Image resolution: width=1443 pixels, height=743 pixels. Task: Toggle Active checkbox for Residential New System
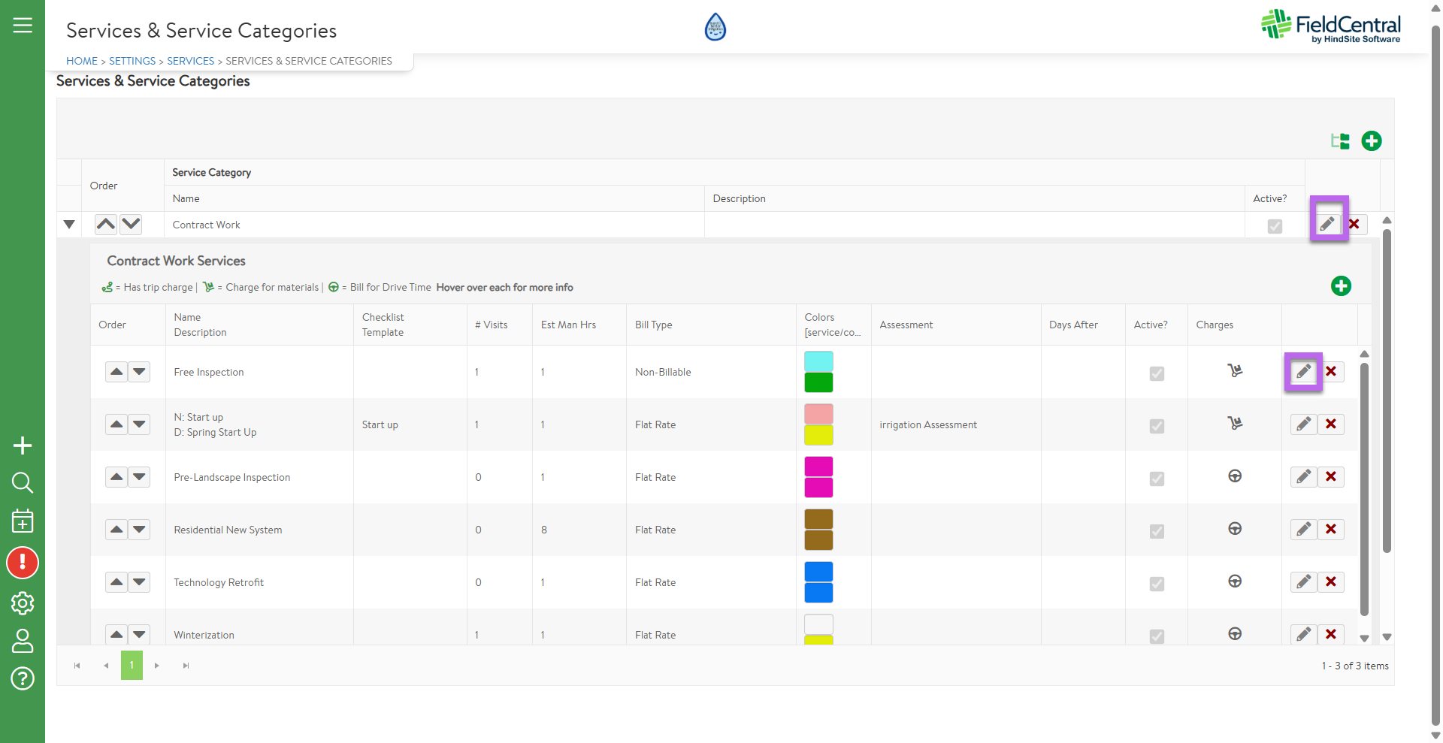coord(1157,531)
